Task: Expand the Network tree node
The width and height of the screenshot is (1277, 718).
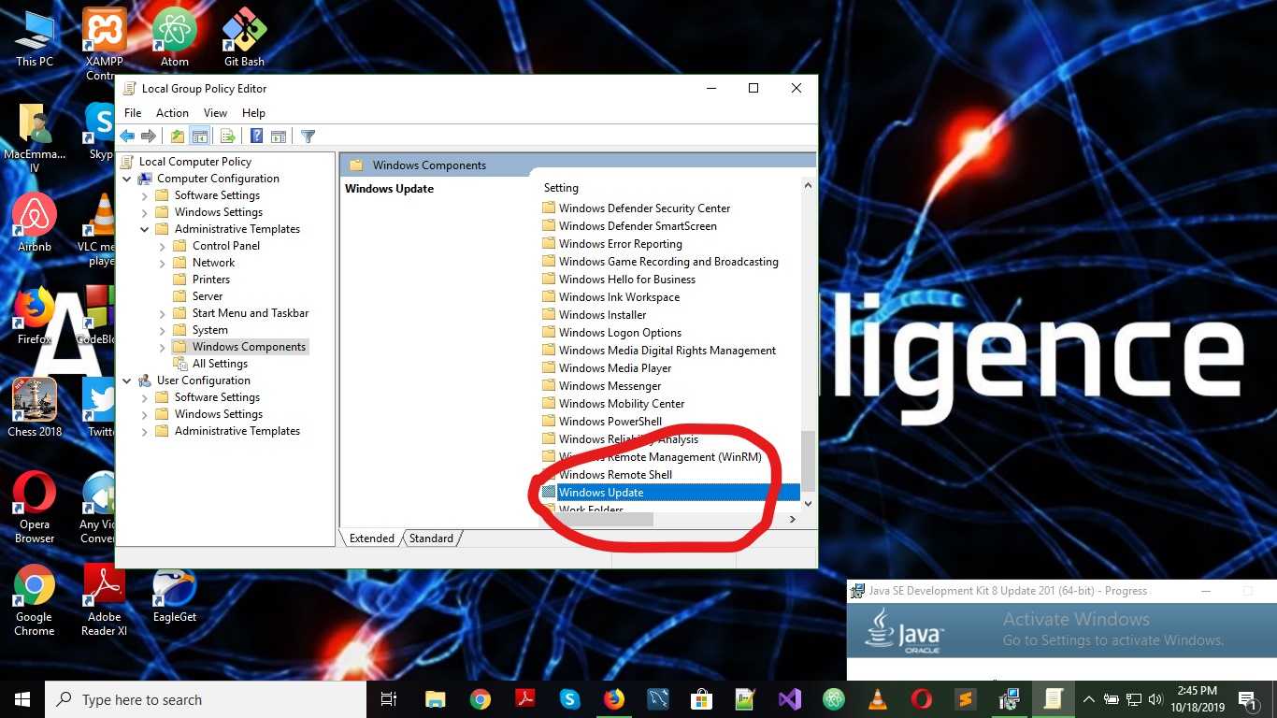Action: (163, 263)
